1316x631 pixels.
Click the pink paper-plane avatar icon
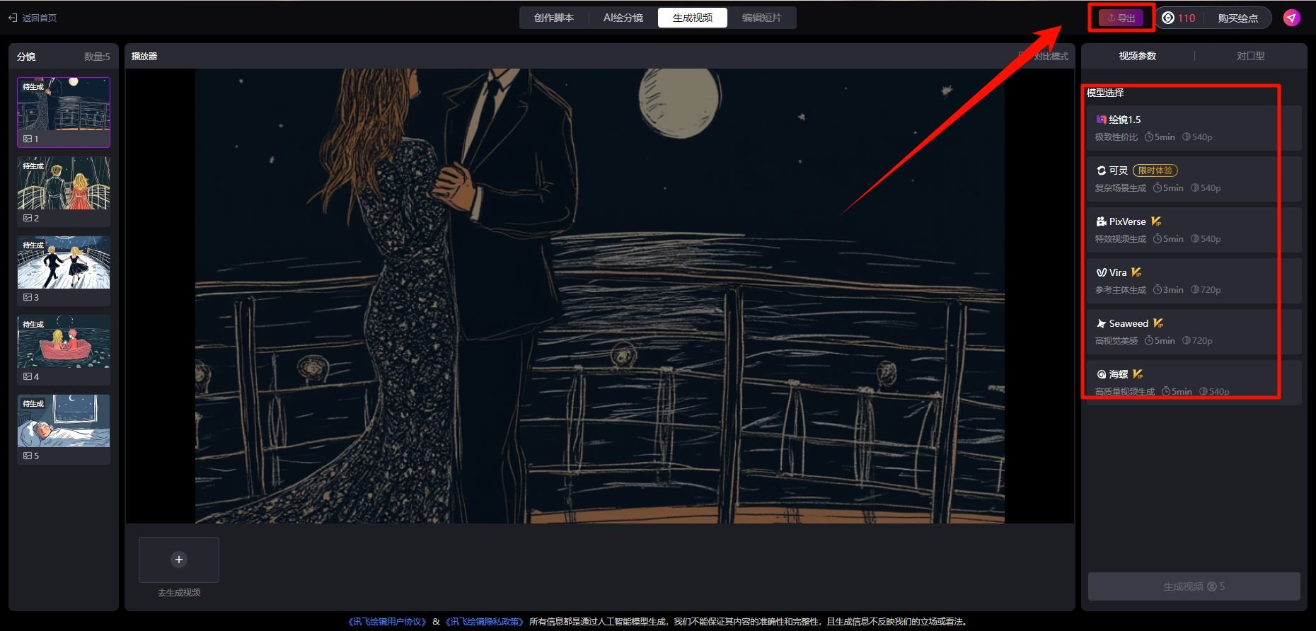point(1291,18)
